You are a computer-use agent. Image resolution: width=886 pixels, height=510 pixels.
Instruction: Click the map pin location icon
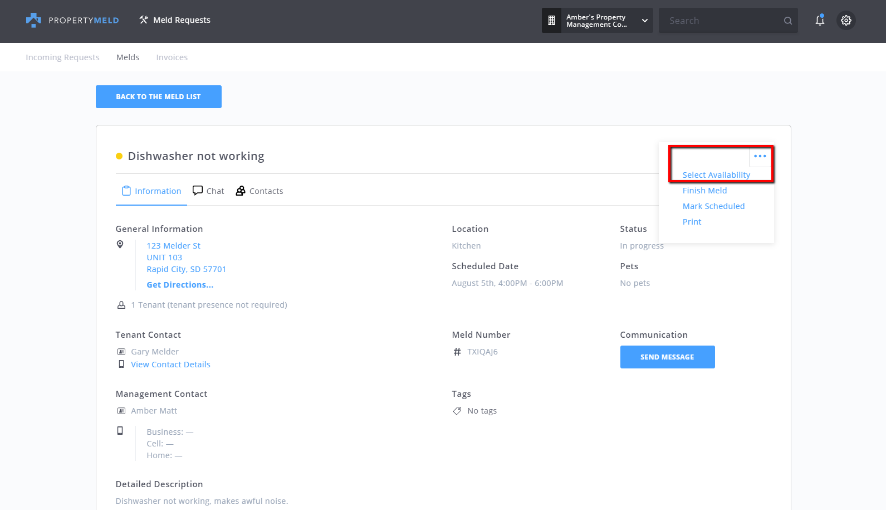coord(120,244)
